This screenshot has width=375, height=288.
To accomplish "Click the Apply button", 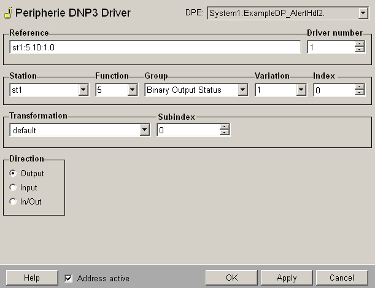I will (287, 278).
